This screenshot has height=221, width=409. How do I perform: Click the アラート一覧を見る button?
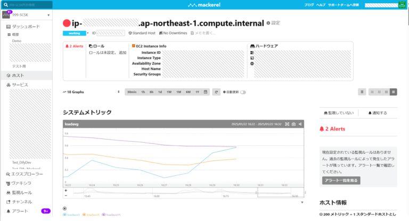coord(341,181)
